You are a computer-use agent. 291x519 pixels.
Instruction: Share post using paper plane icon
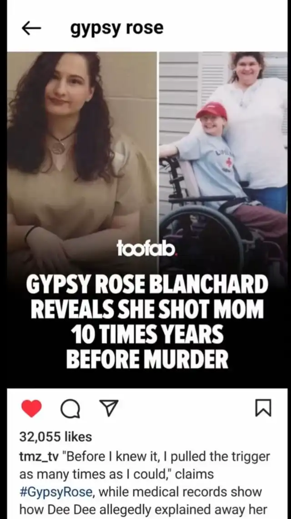[x=109, y=408]
